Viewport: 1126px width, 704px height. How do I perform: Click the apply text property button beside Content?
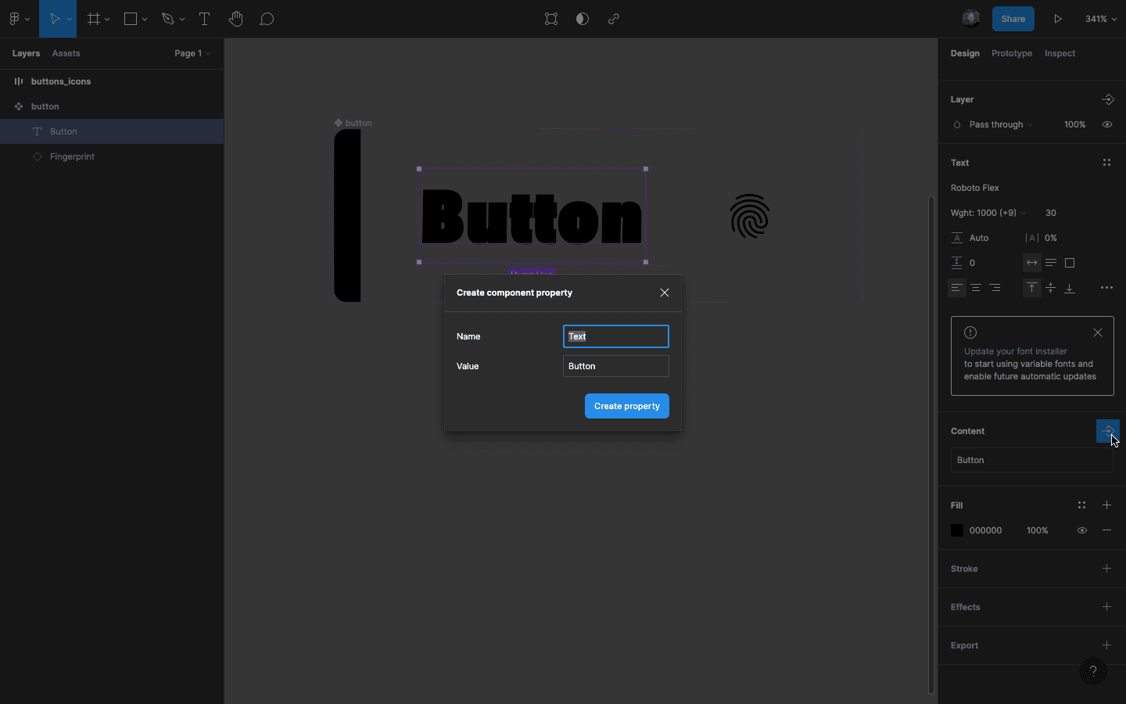1107,431
